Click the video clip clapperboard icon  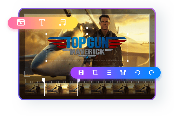[x=21, y=22]
